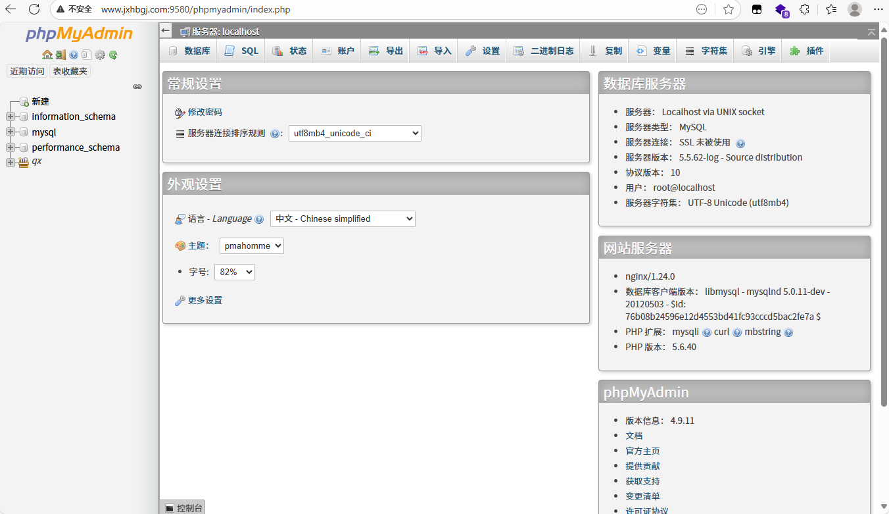This screenshot has width=889, height=514.
Task: Click the chain link icon in navigation panel
Action: tap(137, 86)
